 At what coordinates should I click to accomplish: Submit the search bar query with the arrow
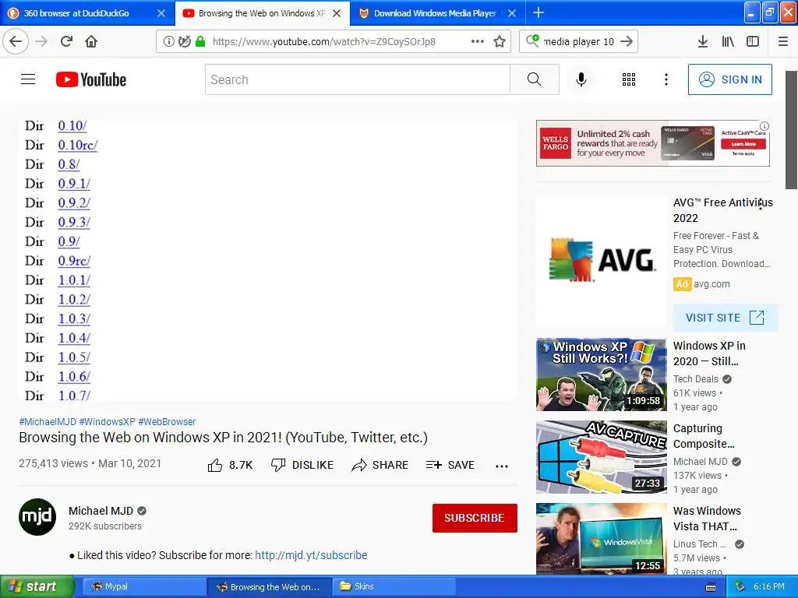[627, 41]
